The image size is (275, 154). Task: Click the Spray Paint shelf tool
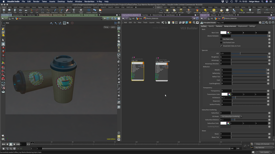(67, 11)
